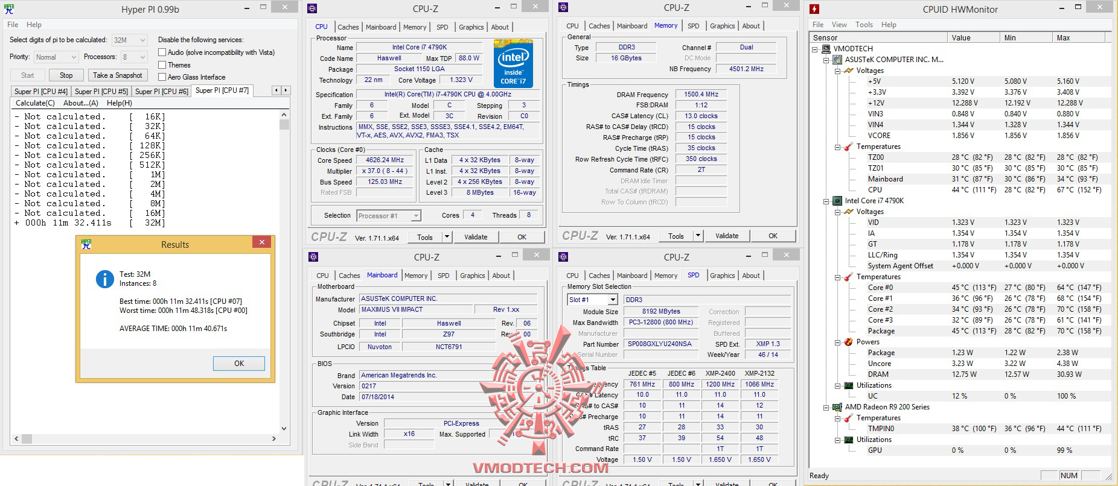Collapse the AMD Radeon R9 200 Series node
This screenshot has width=1118, height=486.
coord(826,407)
